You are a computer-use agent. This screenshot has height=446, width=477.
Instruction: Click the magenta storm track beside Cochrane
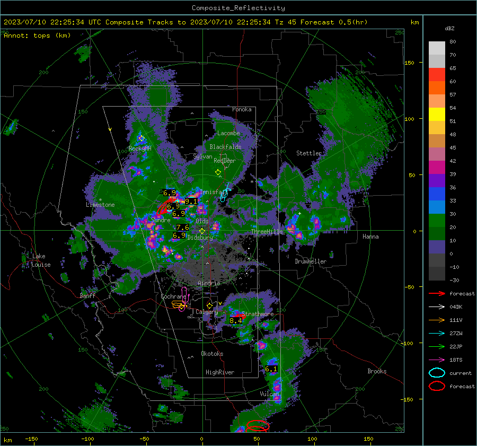pos(184,299)
